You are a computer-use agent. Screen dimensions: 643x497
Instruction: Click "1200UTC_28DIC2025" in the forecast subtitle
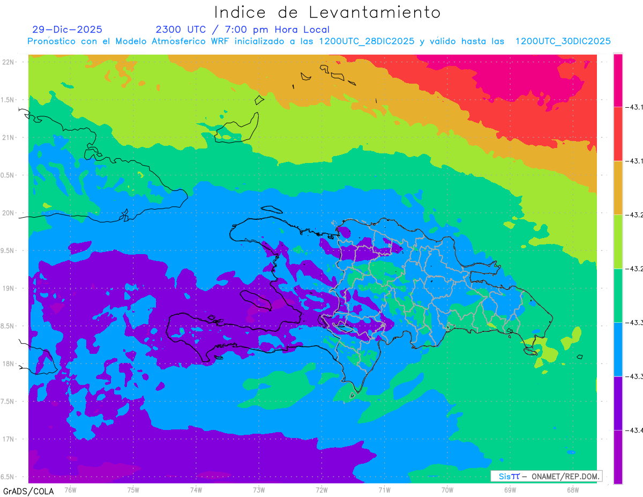[367, 41]
